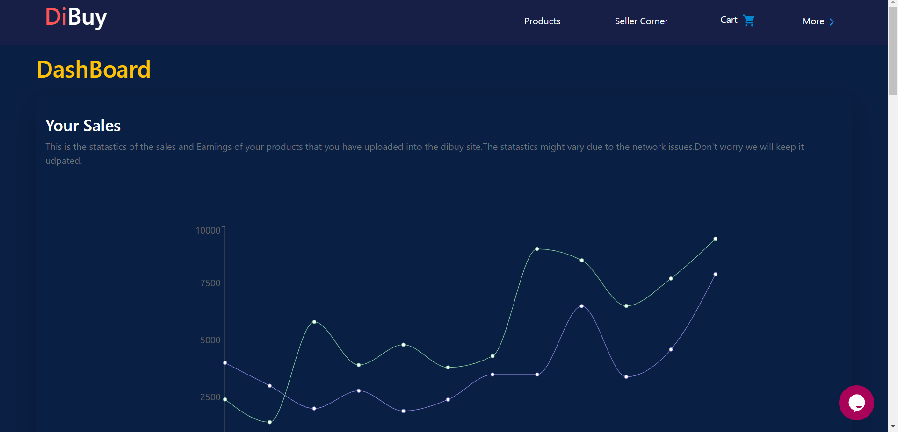Select the final, highest purple line point
Viewport: 898px width, 432px height.
pyautogui.click(x=715, y=274)
